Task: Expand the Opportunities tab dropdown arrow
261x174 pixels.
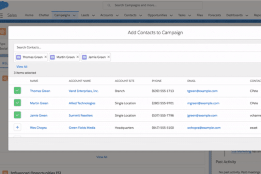Action: (x=171, y=15)
